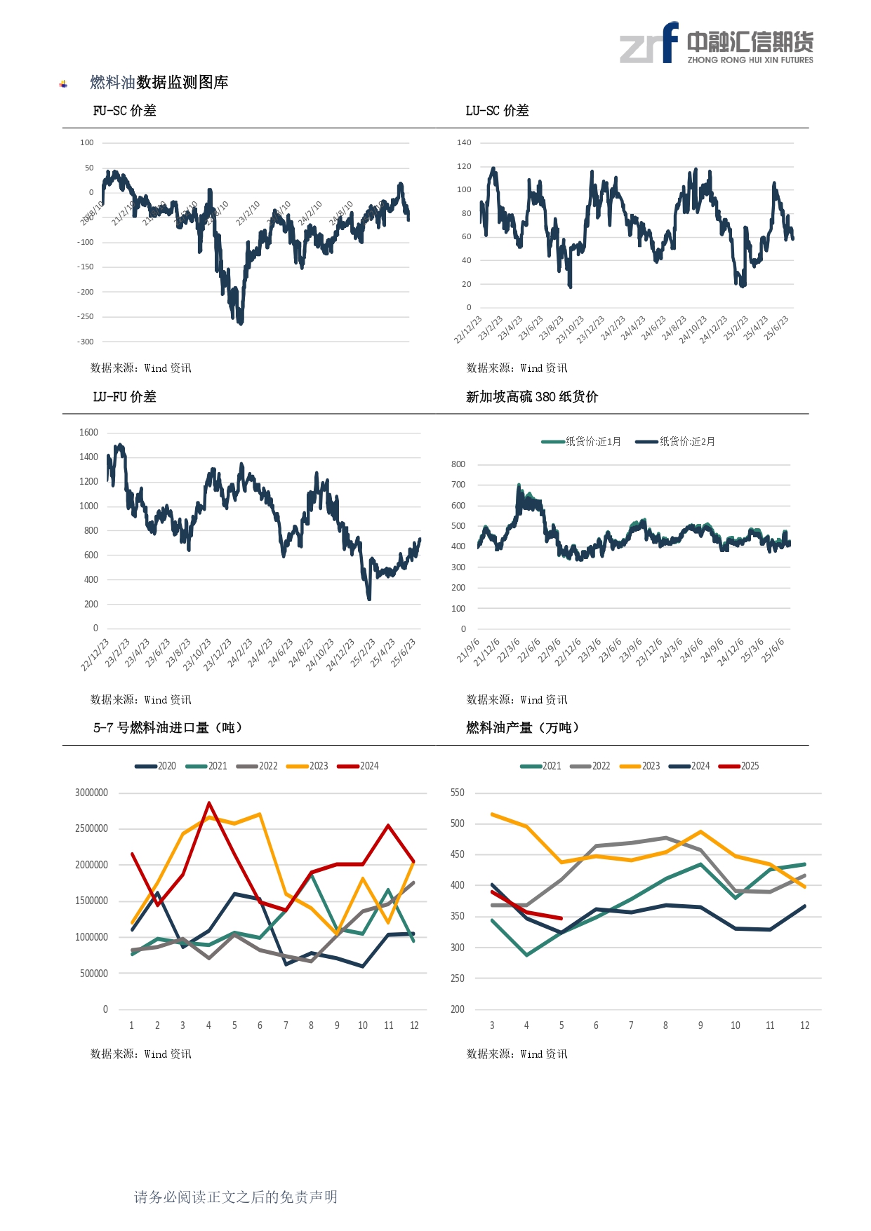Click the disclaimer text 请务必阅读正文之后的免责声明
Image resolution: width=871 pixels, height=1231 pixels.
236,1197
